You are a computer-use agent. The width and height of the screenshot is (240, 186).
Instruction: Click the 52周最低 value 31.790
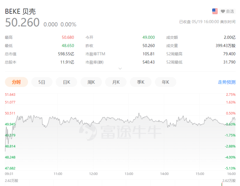click(229, 62)
